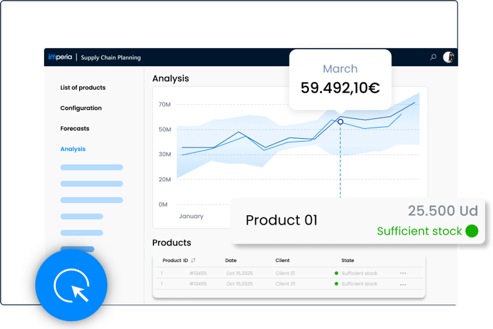Click the Date column header
This screenshot has width=493, height=329.
(231, 260)
